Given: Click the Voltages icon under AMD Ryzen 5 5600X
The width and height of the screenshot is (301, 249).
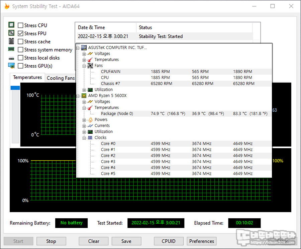Looking at the screenshot, I should (90, 102).
